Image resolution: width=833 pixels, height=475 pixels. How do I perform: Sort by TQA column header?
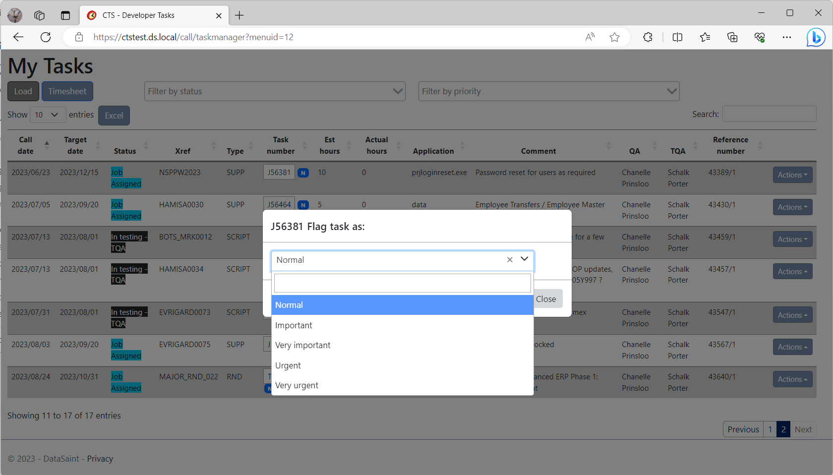tap(678, 151)
